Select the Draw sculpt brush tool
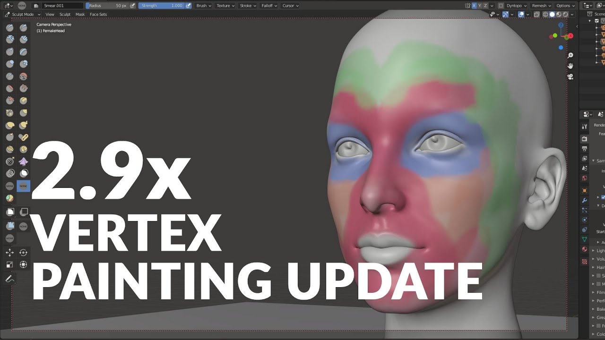The width and height of the screenshot is (605, 340). 9,28
